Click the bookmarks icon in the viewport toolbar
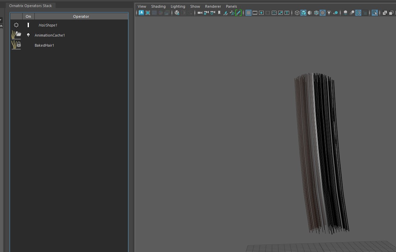The width and height of the screenshot is (396, 252). 219,13
